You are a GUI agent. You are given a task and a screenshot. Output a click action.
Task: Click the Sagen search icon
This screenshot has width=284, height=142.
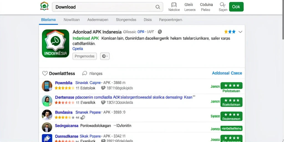point(222,5)
